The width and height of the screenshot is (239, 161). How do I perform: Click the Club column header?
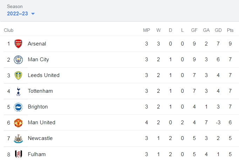pos(8,30)
